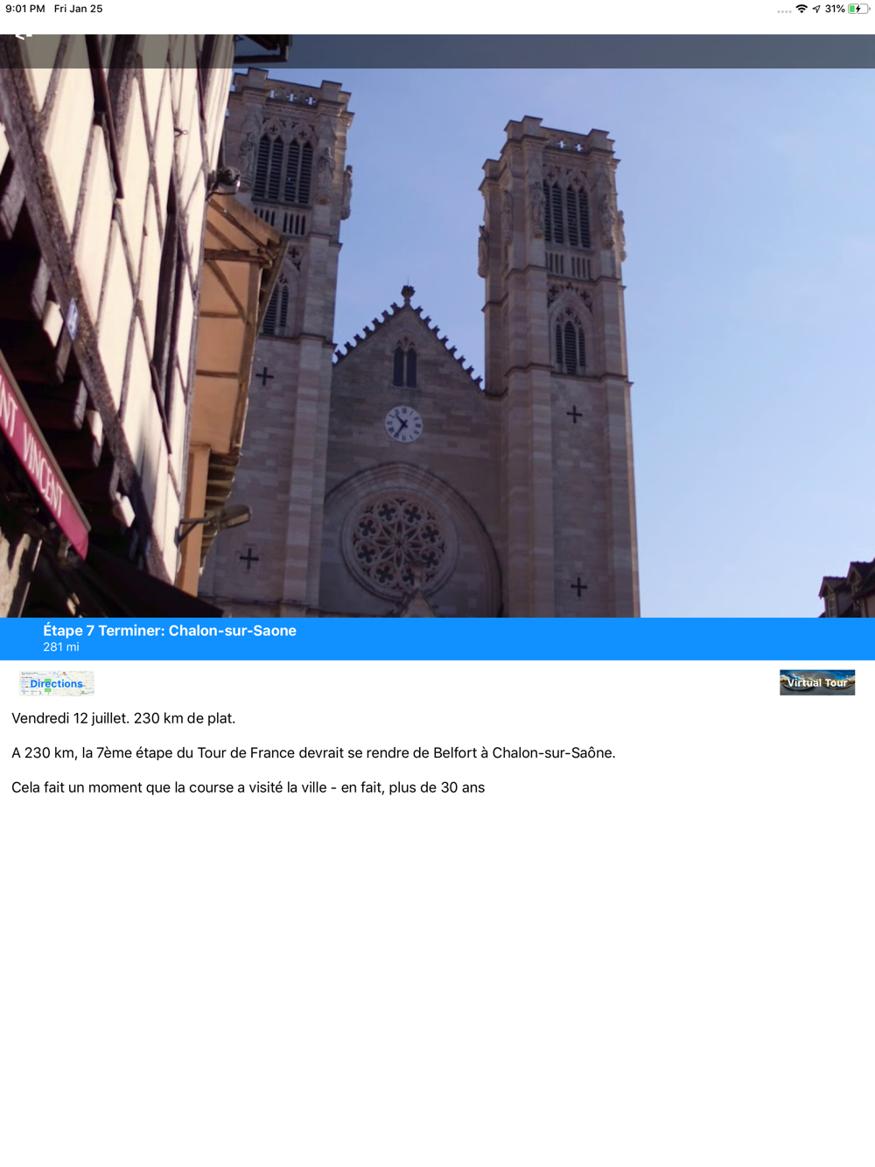Tap the sentence about Belfort à Chalon-sur-Saône

coord(313,752)
